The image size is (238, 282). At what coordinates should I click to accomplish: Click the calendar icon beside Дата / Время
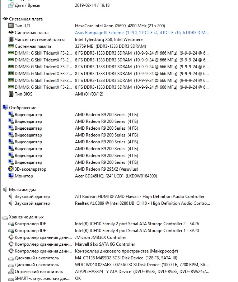tap(11, 5)
